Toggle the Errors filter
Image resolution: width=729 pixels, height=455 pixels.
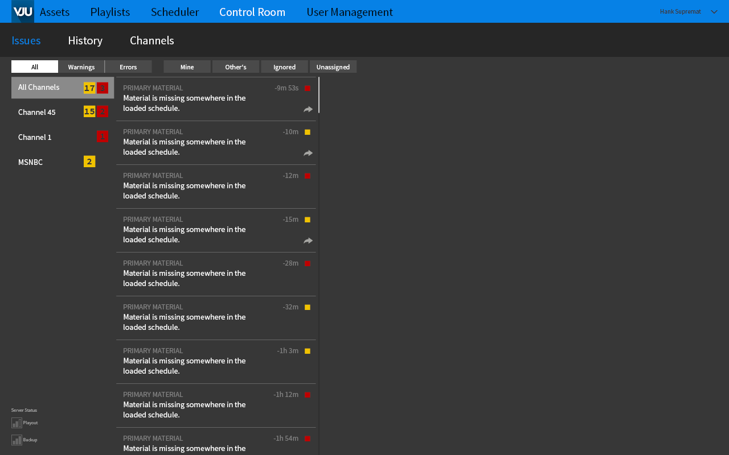(128, 67)
